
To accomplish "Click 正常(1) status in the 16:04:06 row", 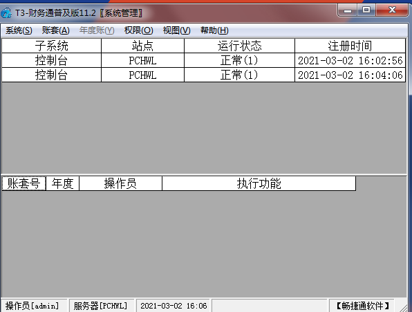I will (x=239, y=75).
